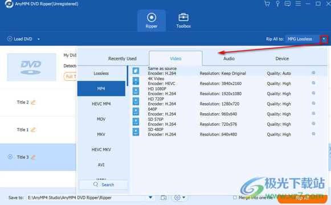Rename Title 3 with pencil icon
The height and width of the screenshot is (205, 331).
33,157
